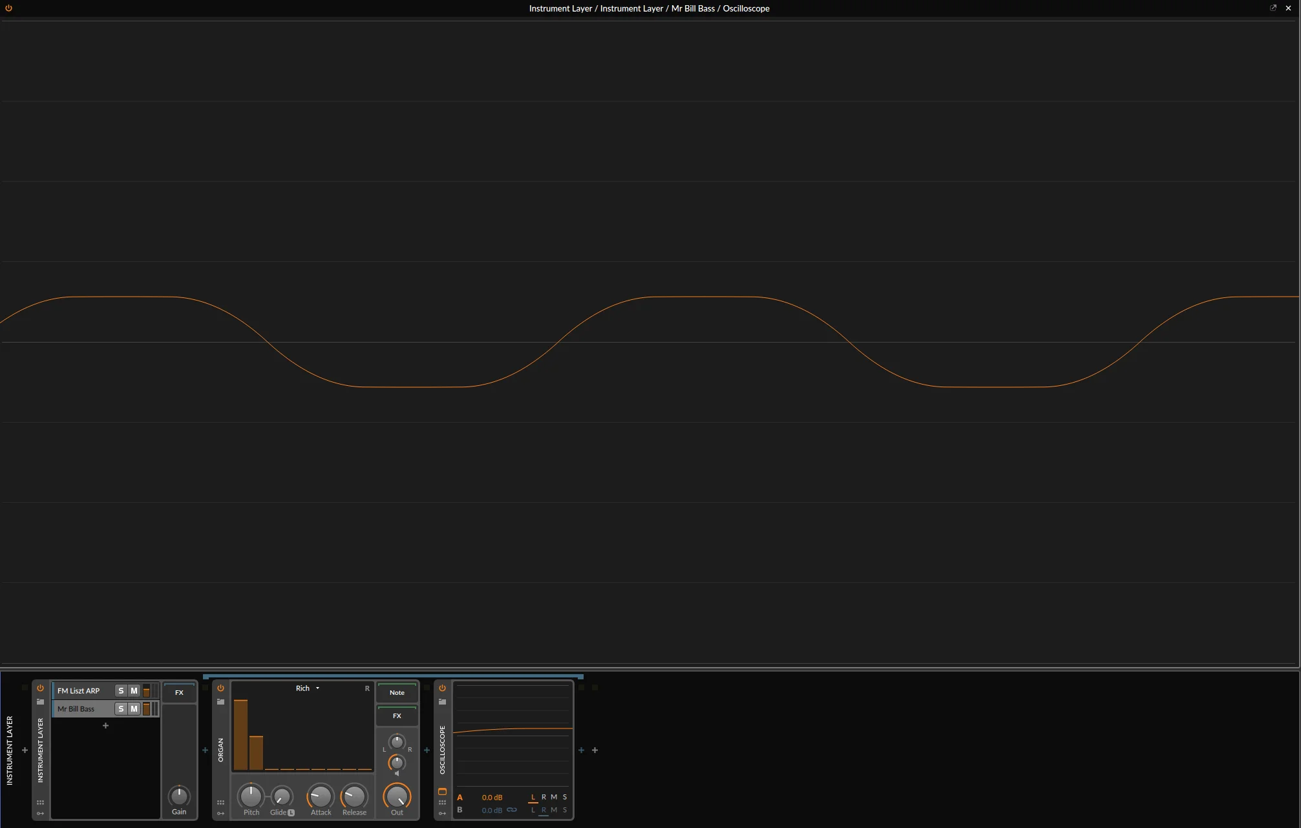Viewport: 1301px width, 828px height.
Task: Click the Organ pan L/R knob
Action: (x=397, y=742)
